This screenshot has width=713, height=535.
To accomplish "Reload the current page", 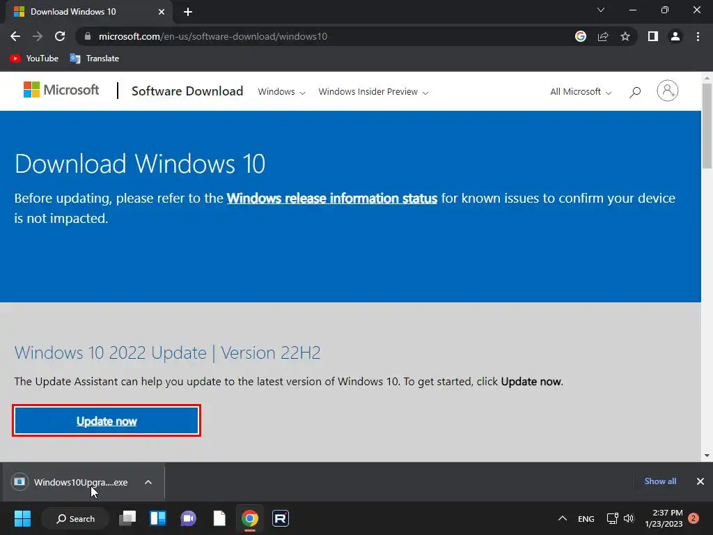I will tap(60, 36).
